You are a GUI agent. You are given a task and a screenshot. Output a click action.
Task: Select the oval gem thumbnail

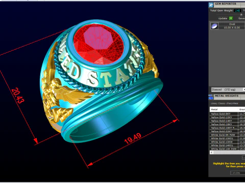pos(214,26)
